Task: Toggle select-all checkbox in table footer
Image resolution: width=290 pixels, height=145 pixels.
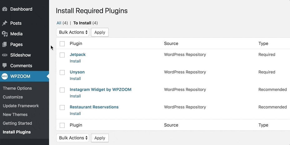Action: click(62, 125)
